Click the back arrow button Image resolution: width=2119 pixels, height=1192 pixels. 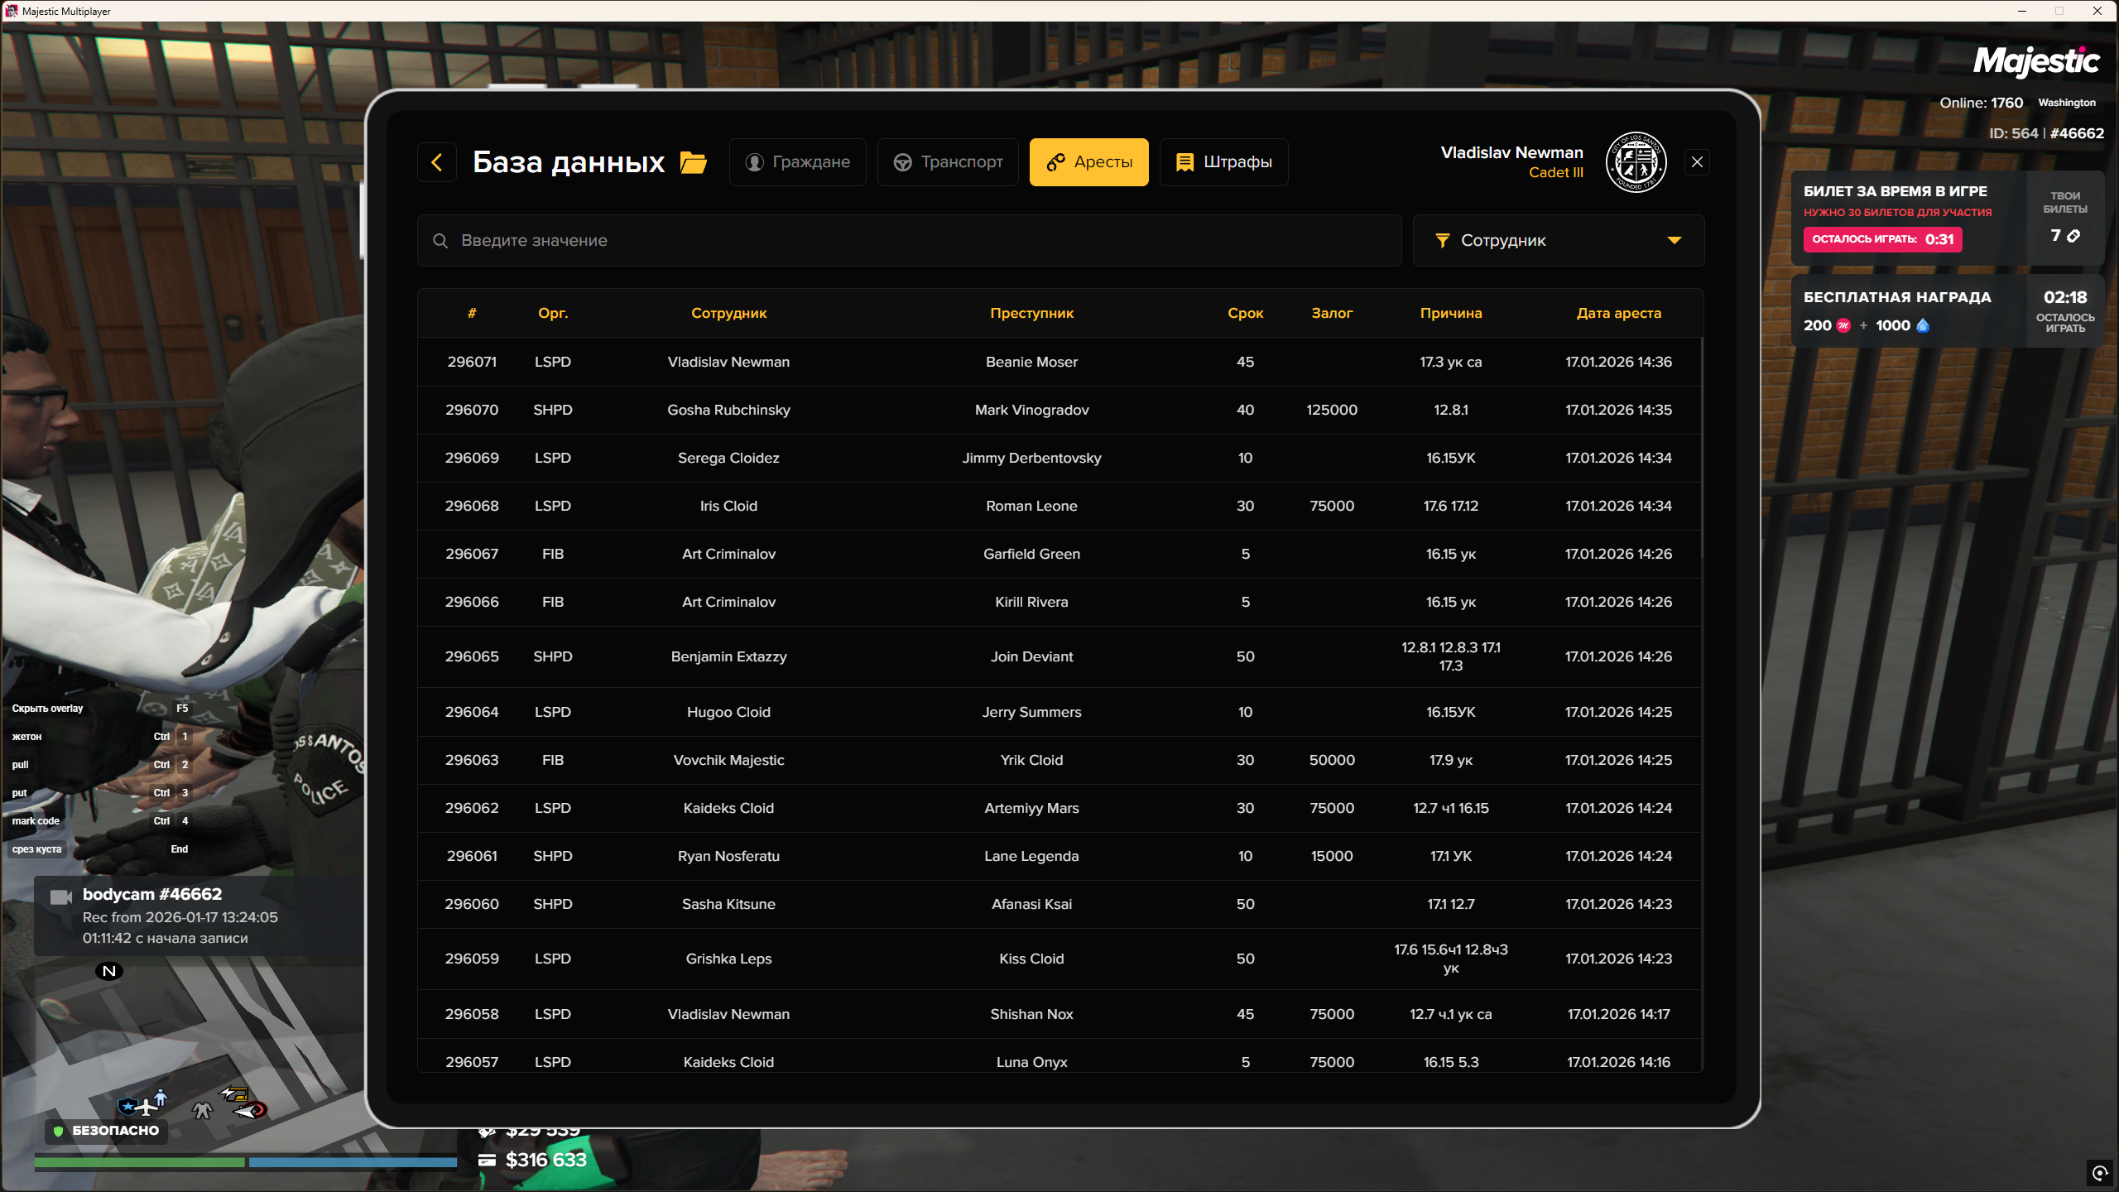click(x=437, y=162)
